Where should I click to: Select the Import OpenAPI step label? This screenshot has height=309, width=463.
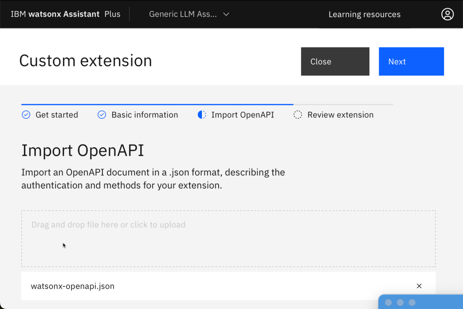243,115
